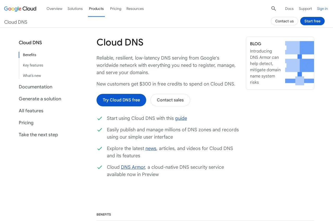The height and width of the screenshot is (221, 333).
Task: Click the Start free button
Action: tap(312, 21)
